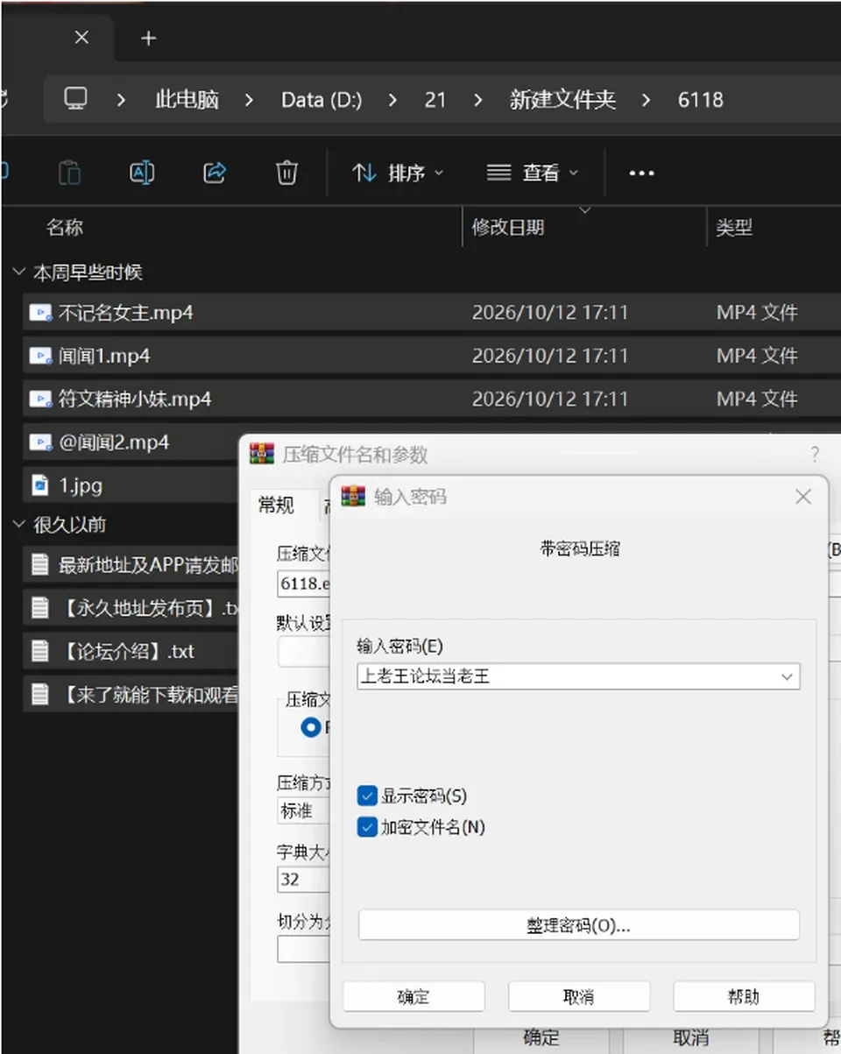Click the share icon in Explorer toolbar
841x1054 pixels.
point(215,173)
